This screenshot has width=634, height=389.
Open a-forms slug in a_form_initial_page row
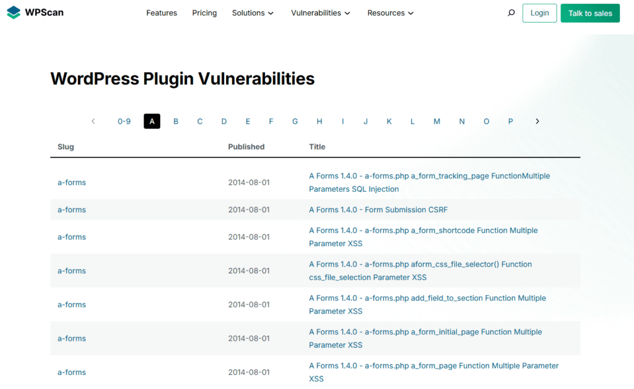click(x=72, y=338)
